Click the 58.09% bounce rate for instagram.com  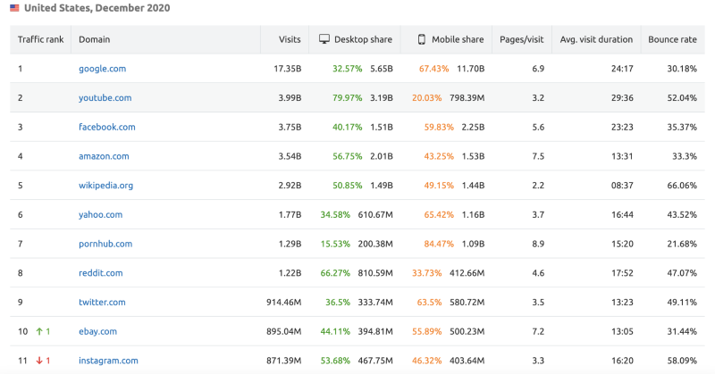click(x=682, y=361)
